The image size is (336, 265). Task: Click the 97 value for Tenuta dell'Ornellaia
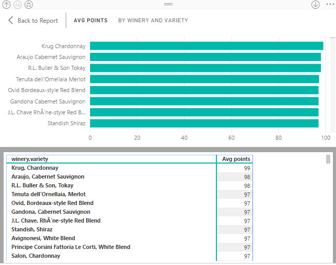(247, 195)
